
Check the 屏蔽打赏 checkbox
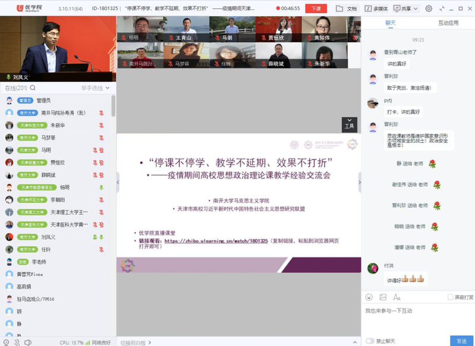click(450, 297)
